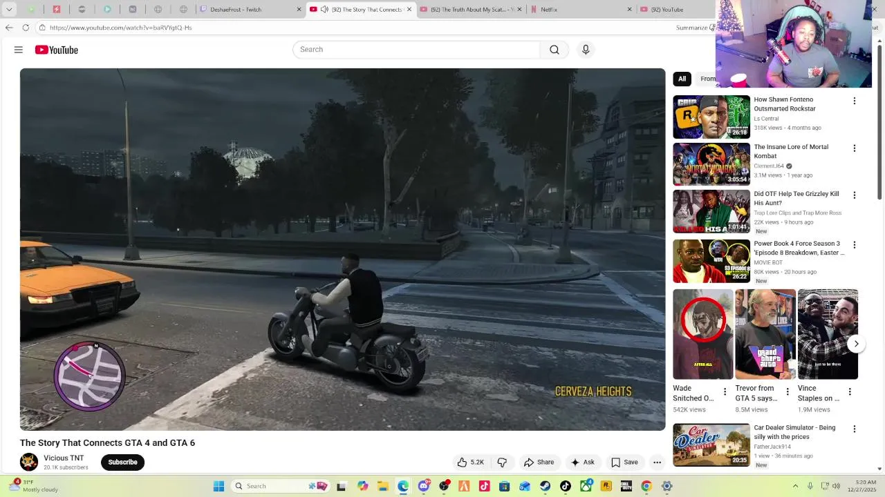The image size is (885, 497).
Task: Open options for Vince Staples short
Action: (850, 392)
